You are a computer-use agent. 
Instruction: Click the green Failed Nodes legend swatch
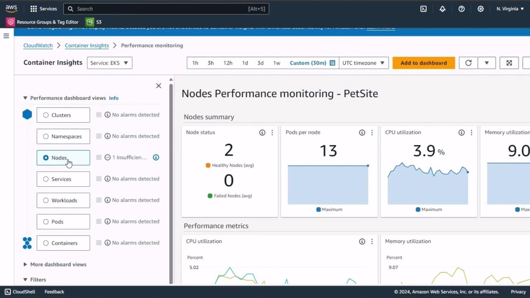tap(210, 196)
